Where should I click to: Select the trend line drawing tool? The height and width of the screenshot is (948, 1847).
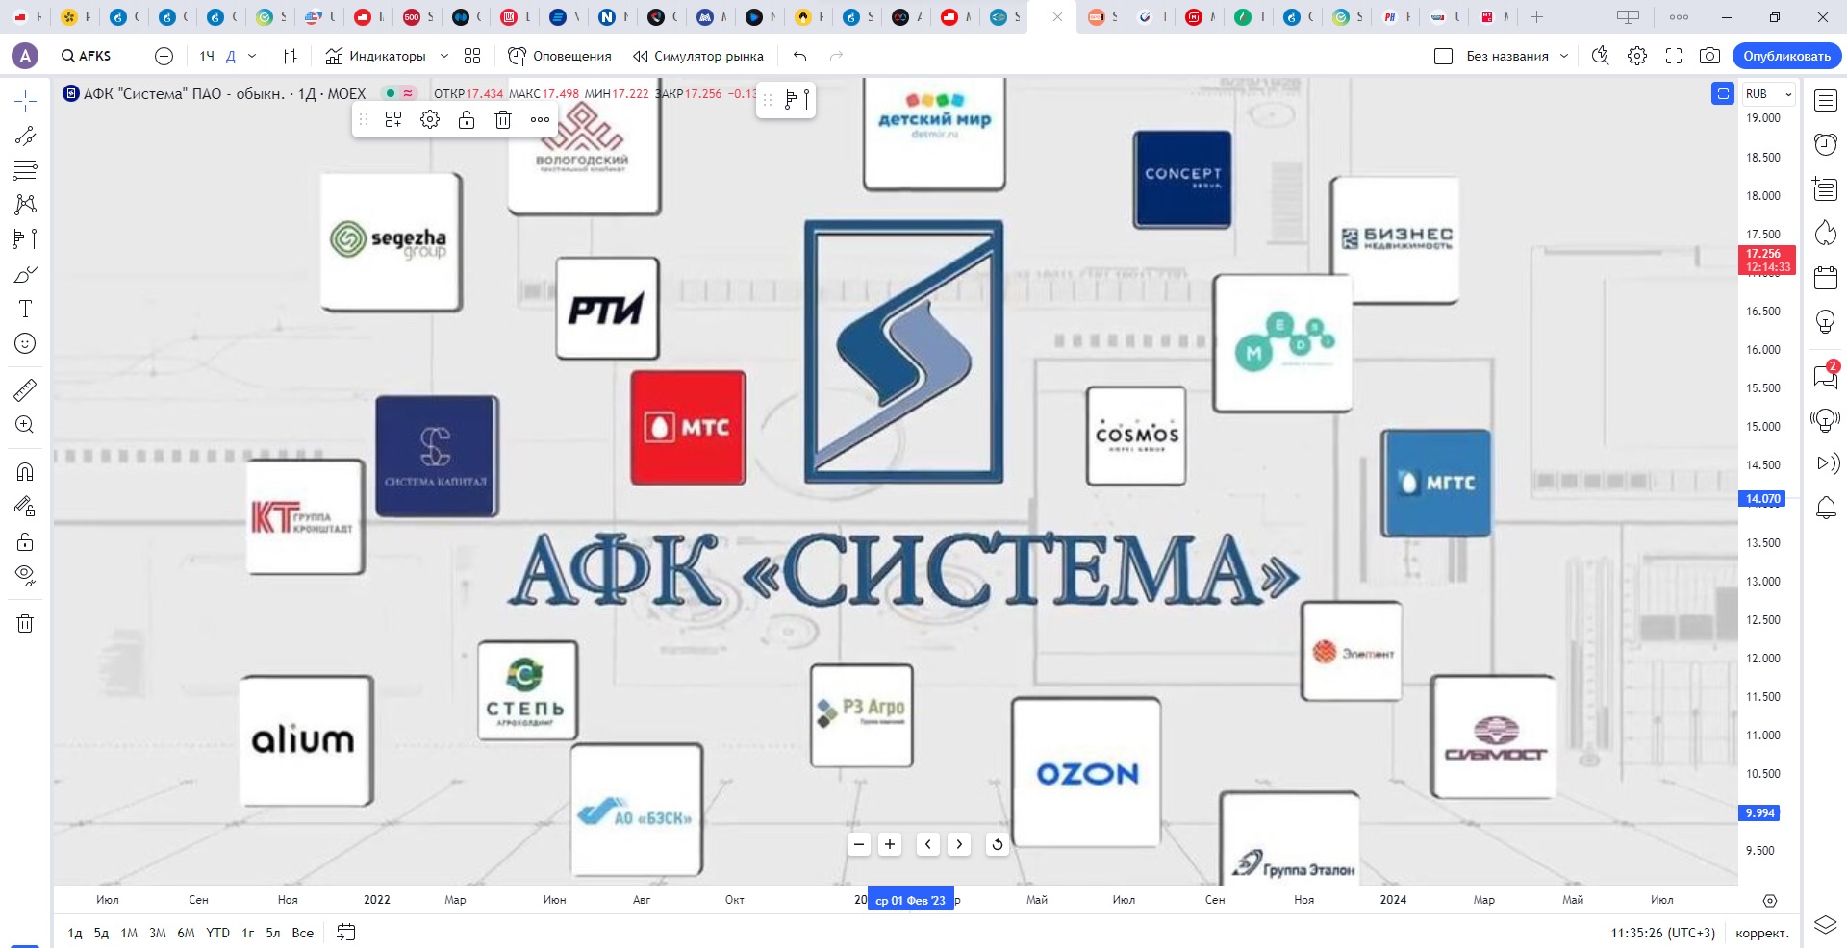(x=25, y=136)
